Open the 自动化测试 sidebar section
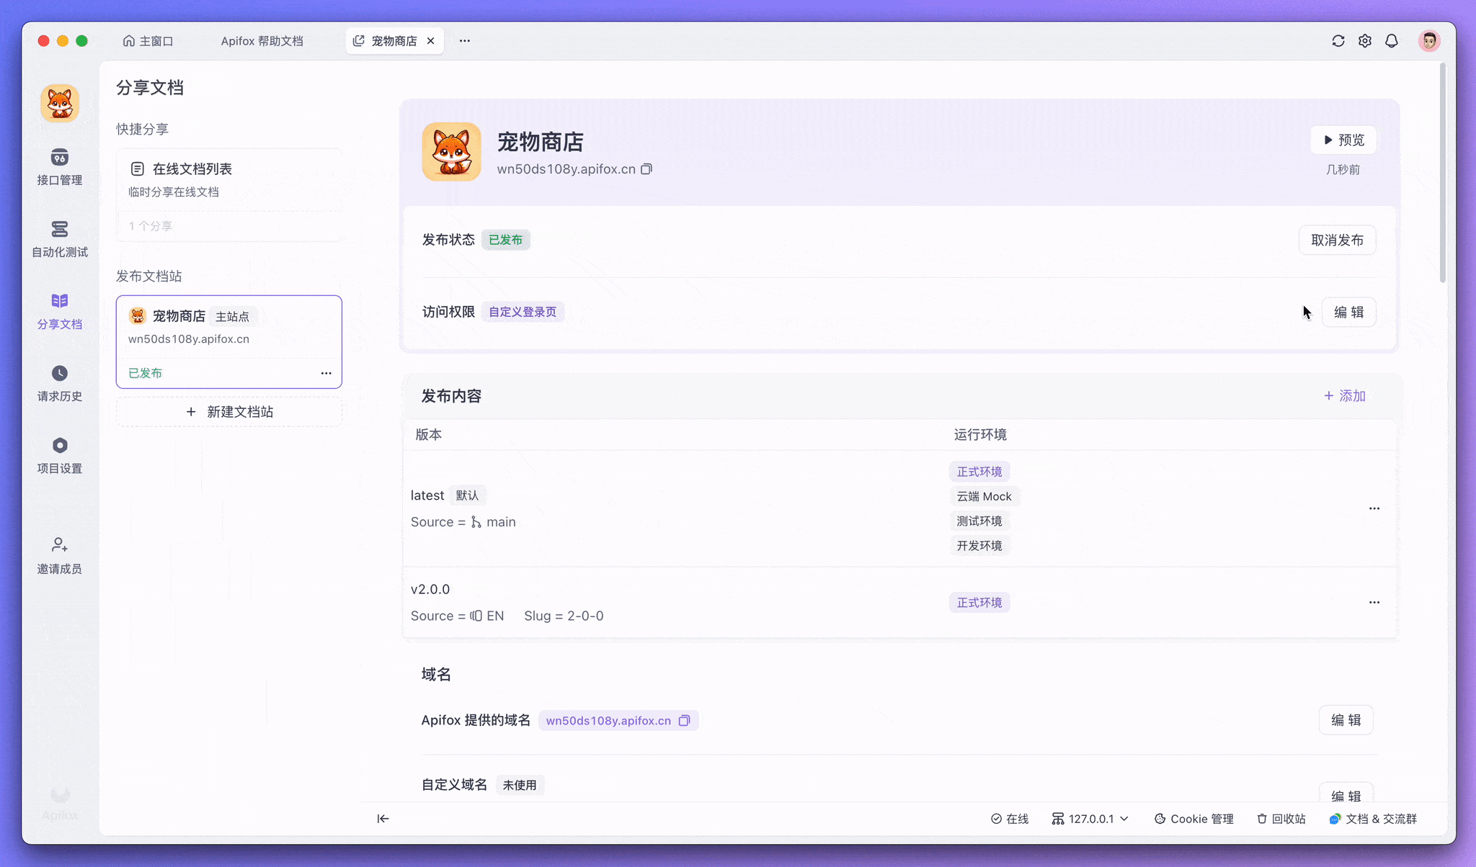The width and height of the screenshot is (1476, 867). tap(60, 239)
